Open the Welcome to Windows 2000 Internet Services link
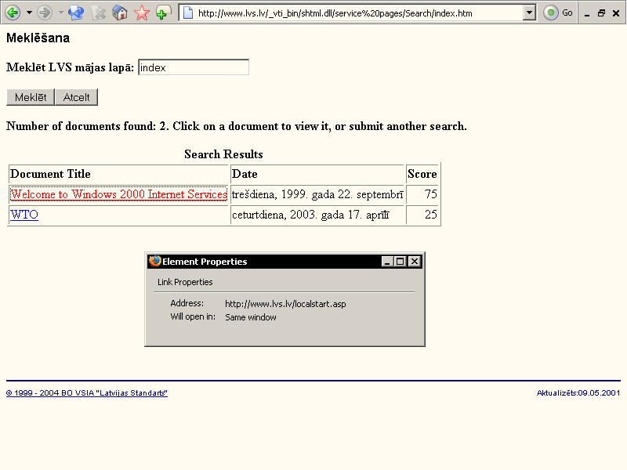 118,194
